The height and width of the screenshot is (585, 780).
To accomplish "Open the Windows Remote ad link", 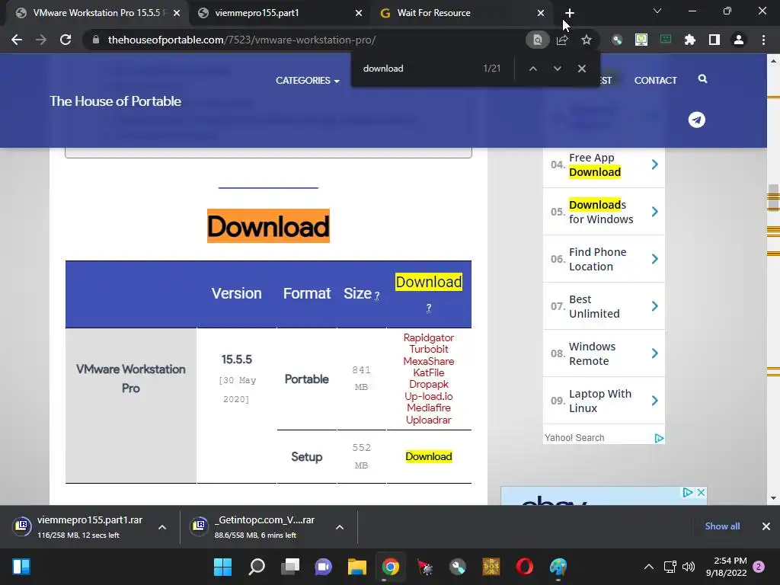I will [x=603, y=353].
